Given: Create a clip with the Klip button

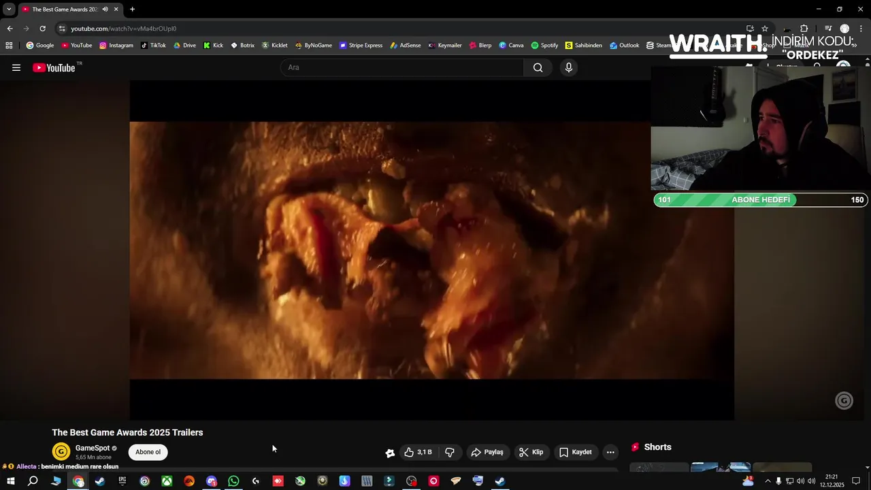Looking at the screenshot, I should (531, 452).
